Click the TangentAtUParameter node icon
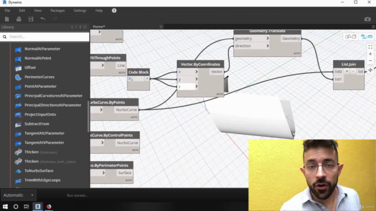The height and width of the screenshot is (211, 376). pyautogui.click(x=18, y=134)
